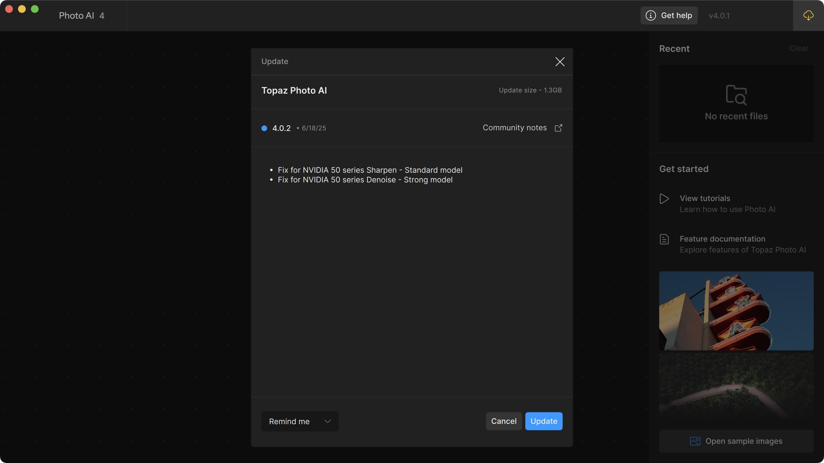Expand the Remind me dropdown
This screenshot has width=824, height=463.
point(300,421)
